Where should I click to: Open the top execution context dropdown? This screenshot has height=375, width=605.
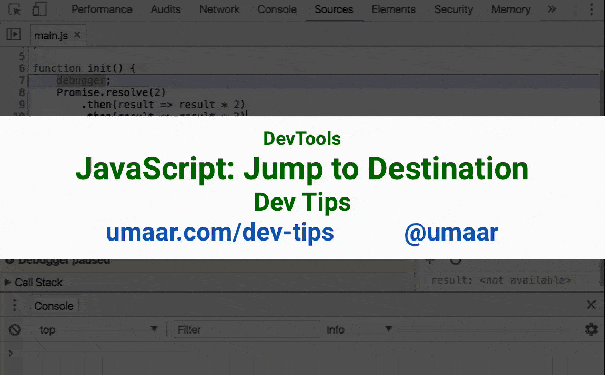point(98,329)
